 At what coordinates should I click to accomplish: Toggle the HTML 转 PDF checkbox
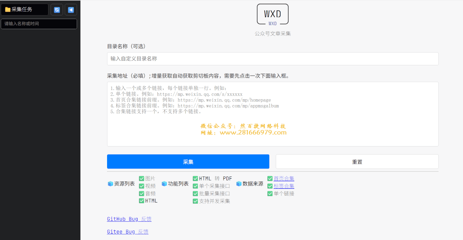[195, 178]
